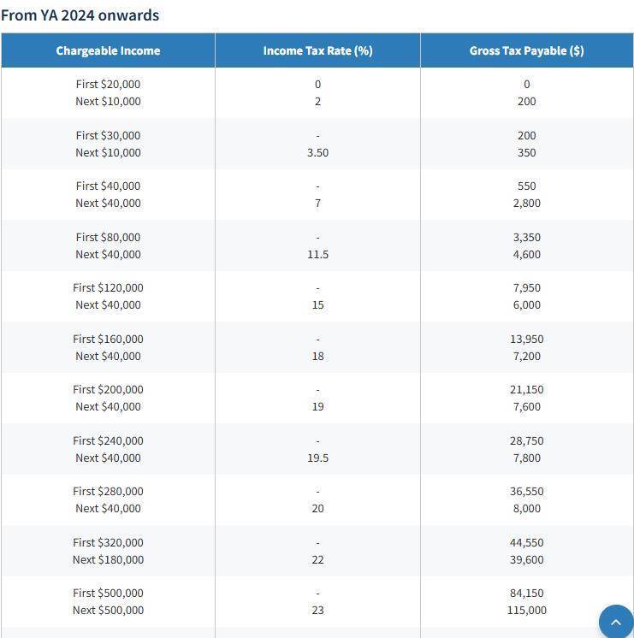Select the 'First $200,000' income cell
The width and height of the screenshot is (634, 638).
coord(108,389)
